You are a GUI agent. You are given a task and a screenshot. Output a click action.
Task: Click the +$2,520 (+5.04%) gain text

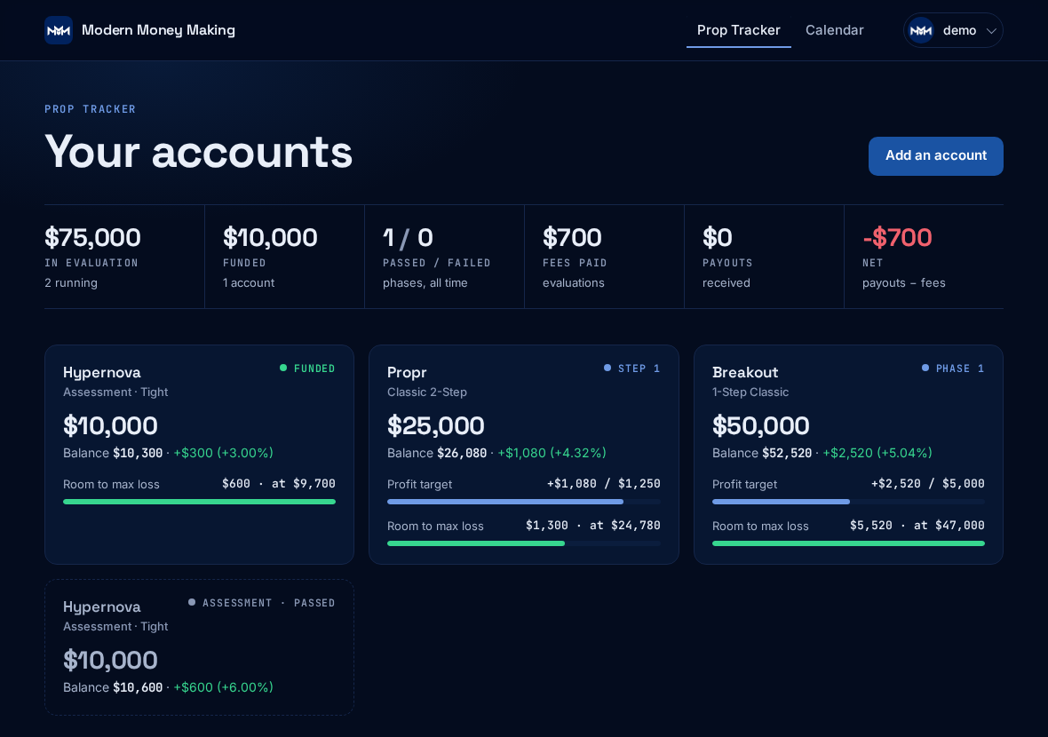(877, 453)
